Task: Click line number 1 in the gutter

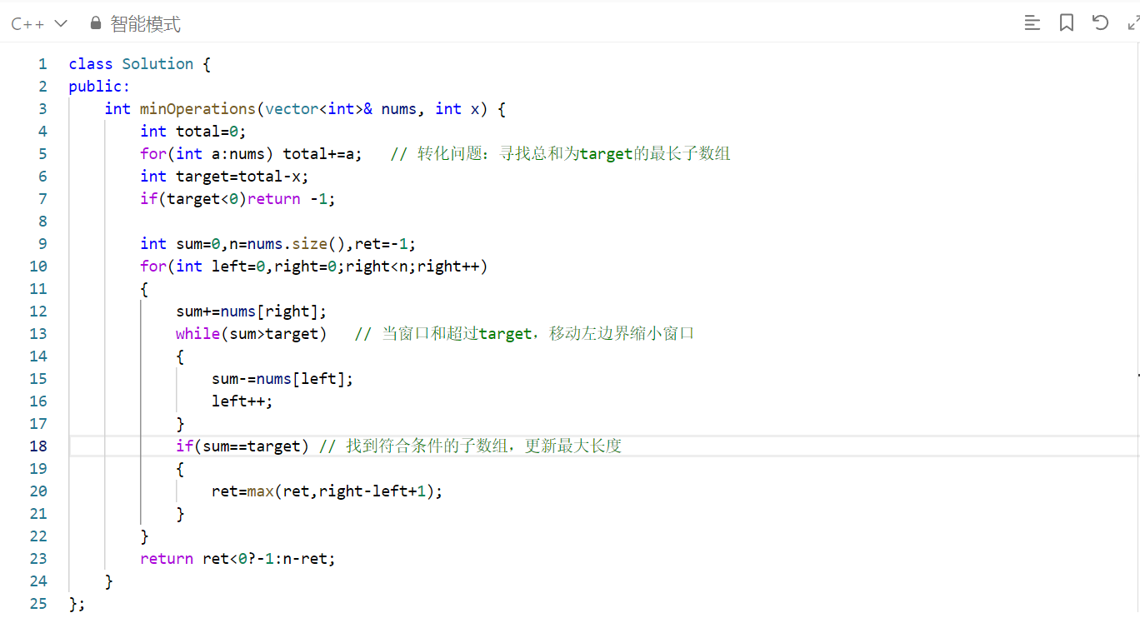Action: click(42, 64)
